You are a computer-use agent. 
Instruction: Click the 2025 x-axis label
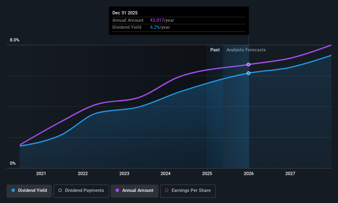click(207, 173)
